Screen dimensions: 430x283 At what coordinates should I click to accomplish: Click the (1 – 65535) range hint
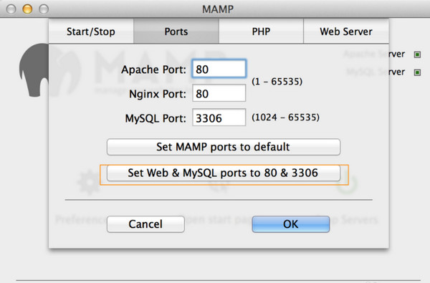277,82
